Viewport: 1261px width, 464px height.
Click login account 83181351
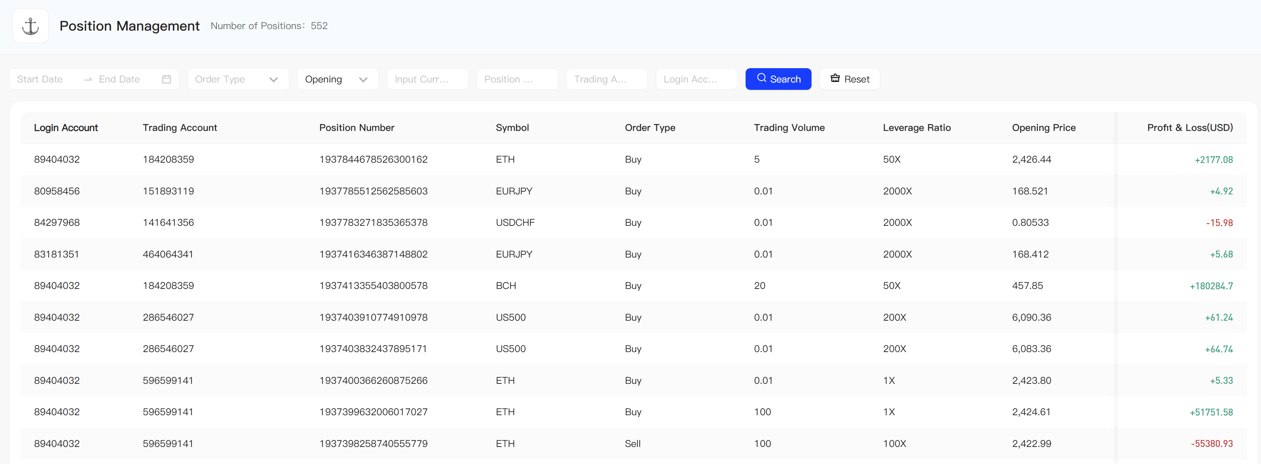[x=56, y=254]
